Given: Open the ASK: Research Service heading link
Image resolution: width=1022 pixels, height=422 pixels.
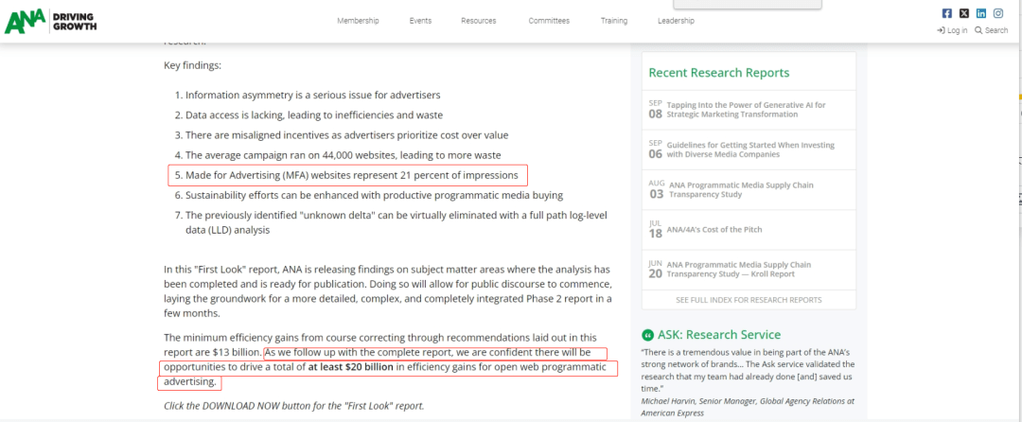Looking at the screenshot, I should (719, 335).
